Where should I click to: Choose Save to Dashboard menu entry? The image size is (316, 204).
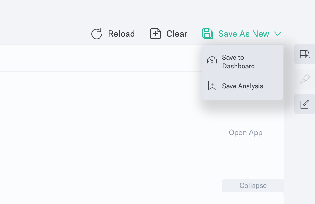242,62
